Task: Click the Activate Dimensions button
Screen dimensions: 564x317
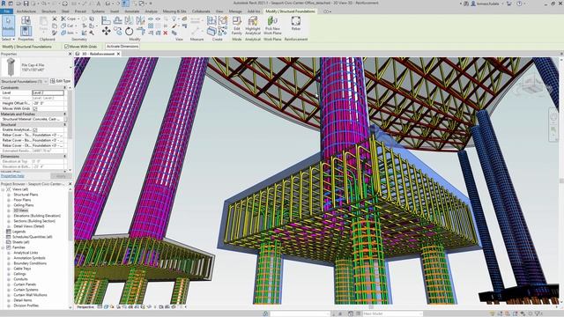Action: pos(122,47)
